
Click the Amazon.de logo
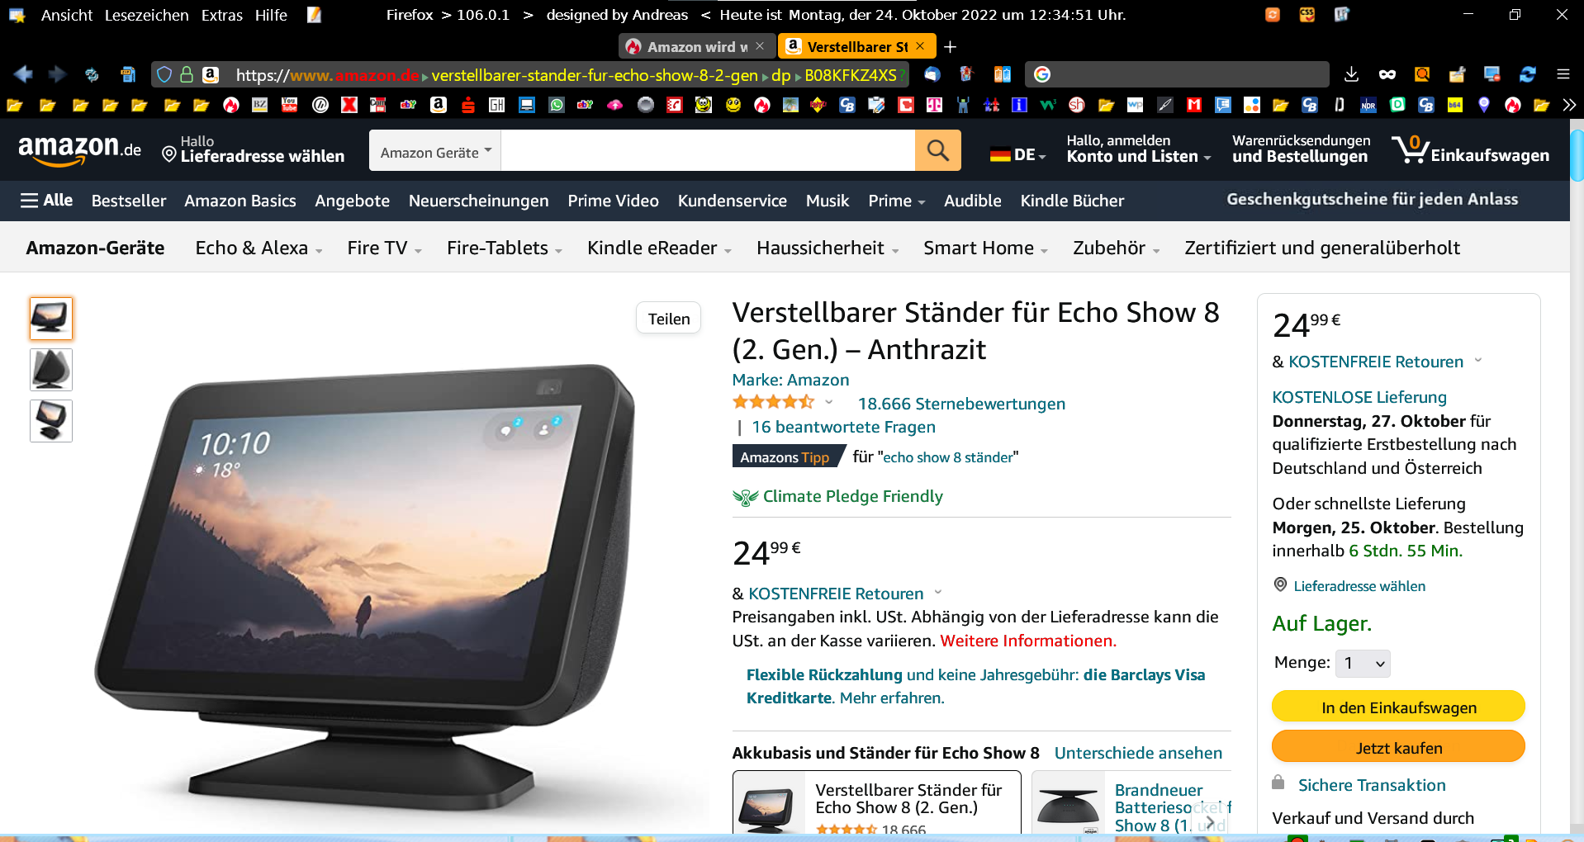(x=79, y=149)
